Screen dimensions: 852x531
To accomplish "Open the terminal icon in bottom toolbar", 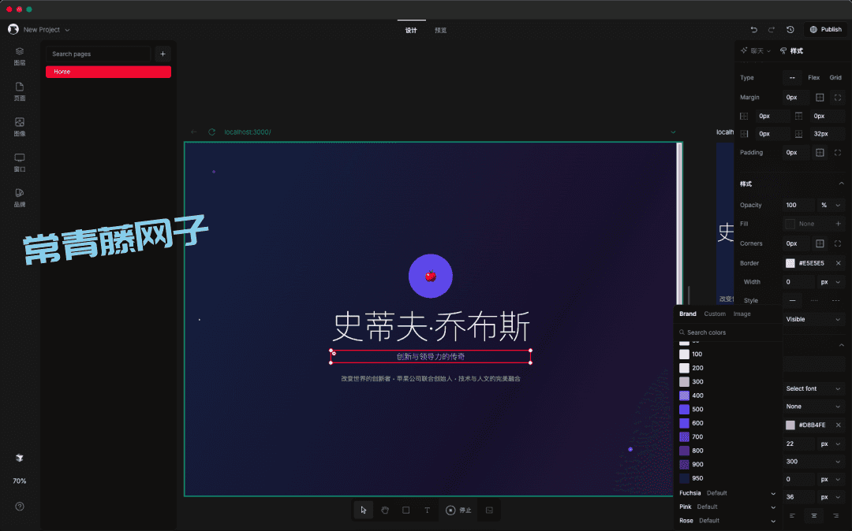I will point(489,510).
